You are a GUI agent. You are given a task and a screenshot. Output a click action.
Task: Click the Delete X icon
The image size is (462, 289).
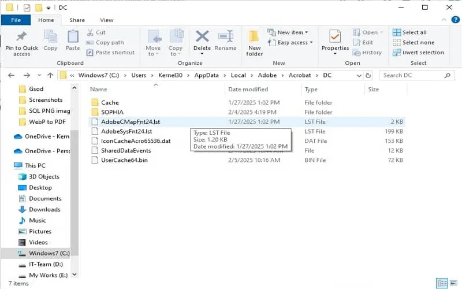pos(202,36)
